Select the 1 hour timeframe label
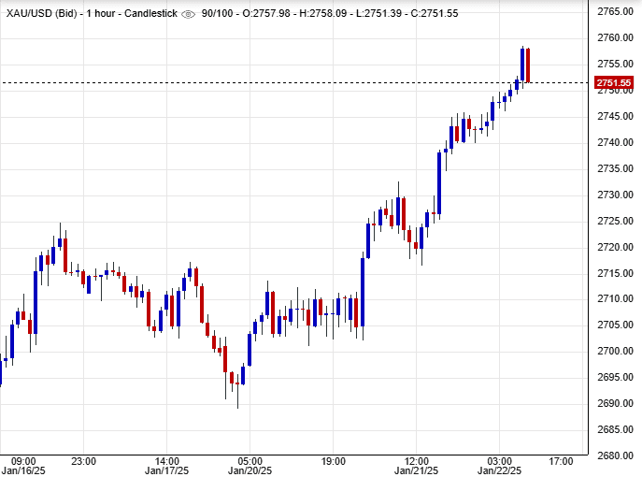The width and height of the screenshot is (642, 477). (x=101, y=14)
